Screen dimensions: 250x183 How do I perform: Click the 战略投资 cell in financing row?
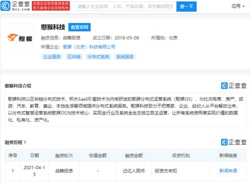64,170
